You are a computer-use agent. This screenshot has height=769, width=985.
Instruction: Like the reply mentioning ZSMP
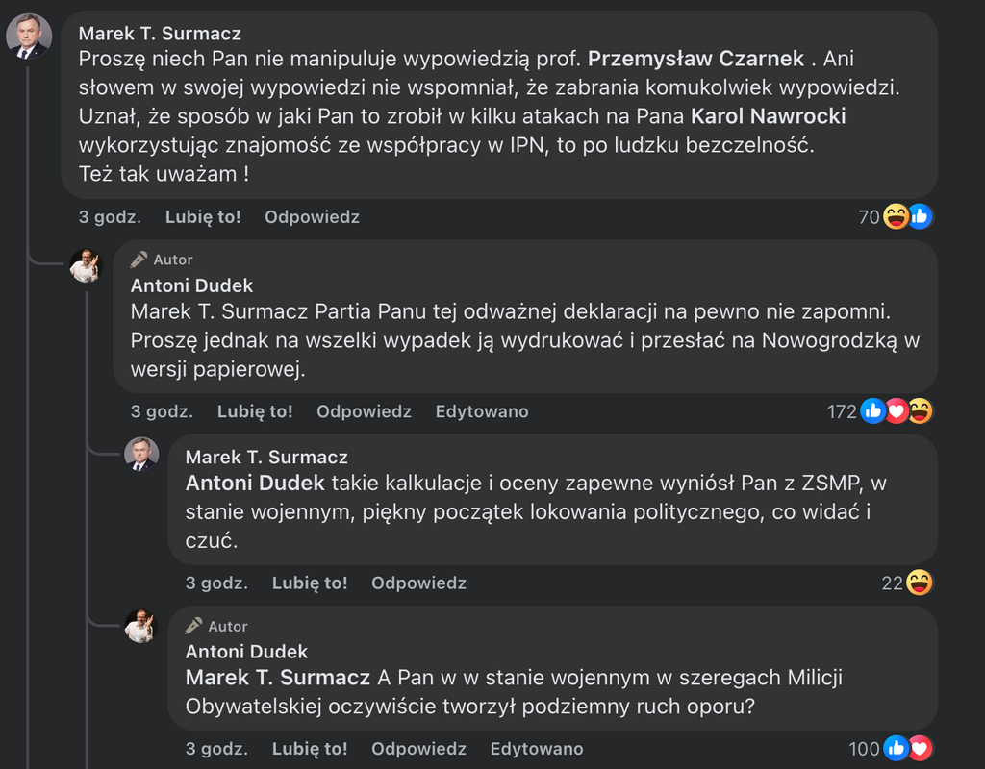click(x=310, y=583)
